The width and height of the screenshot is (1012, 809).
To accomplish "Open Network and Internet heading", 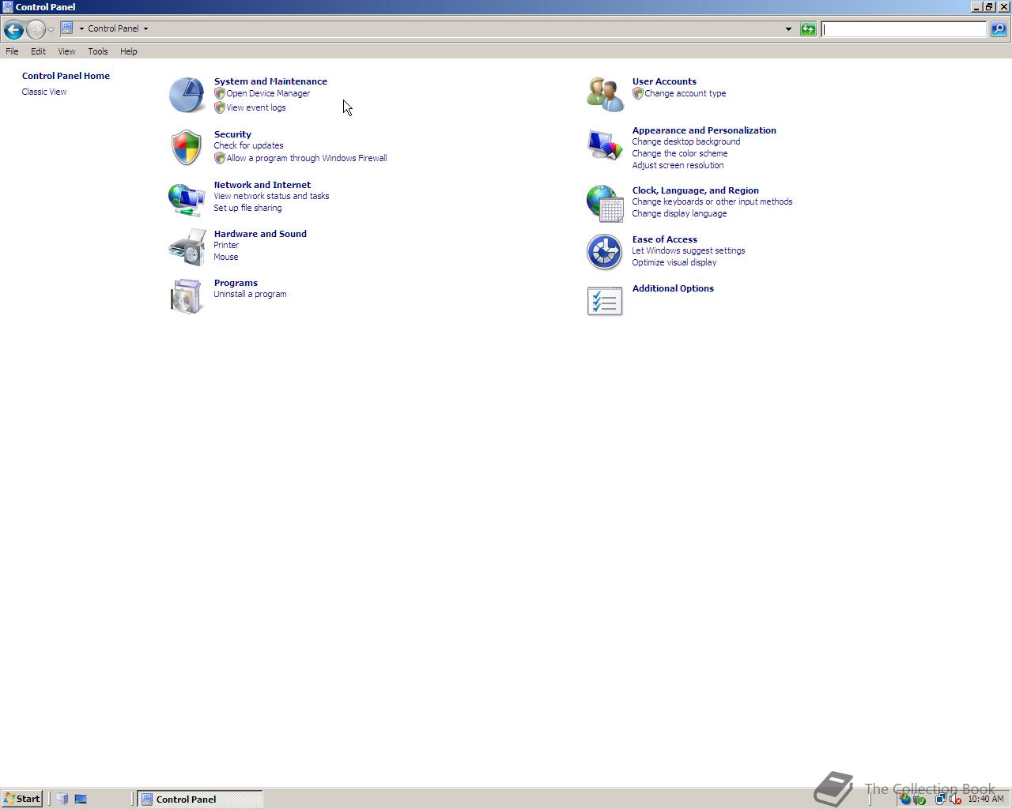I will coord(262,185).
